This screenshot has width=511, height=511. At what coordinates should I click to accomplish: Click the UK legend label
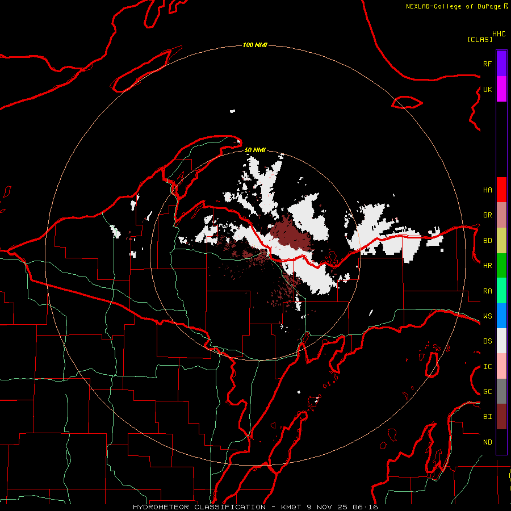coord(487,89)
